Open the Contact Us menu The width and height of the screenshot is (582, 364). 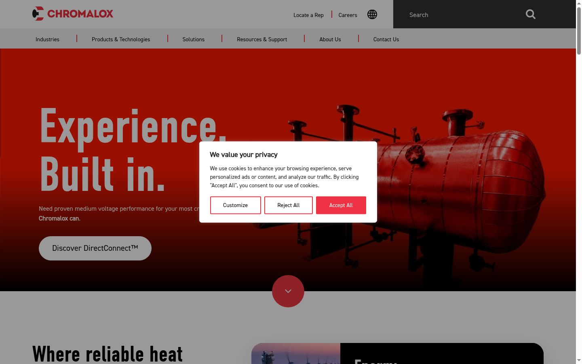pos(386,39)
